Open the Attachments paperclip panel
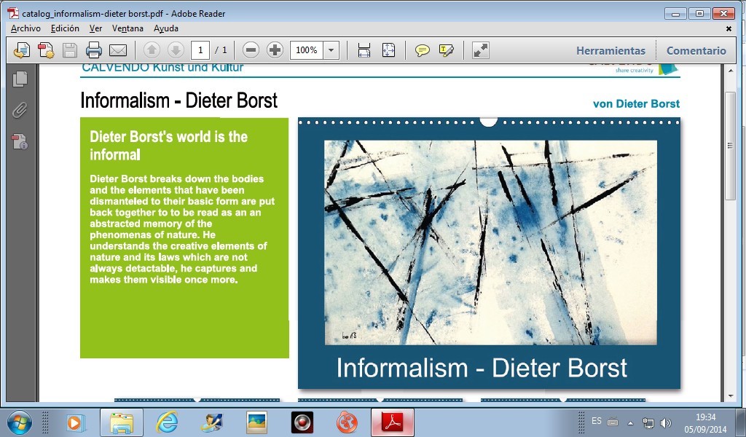Screen dimensions: 746x437 20,110
